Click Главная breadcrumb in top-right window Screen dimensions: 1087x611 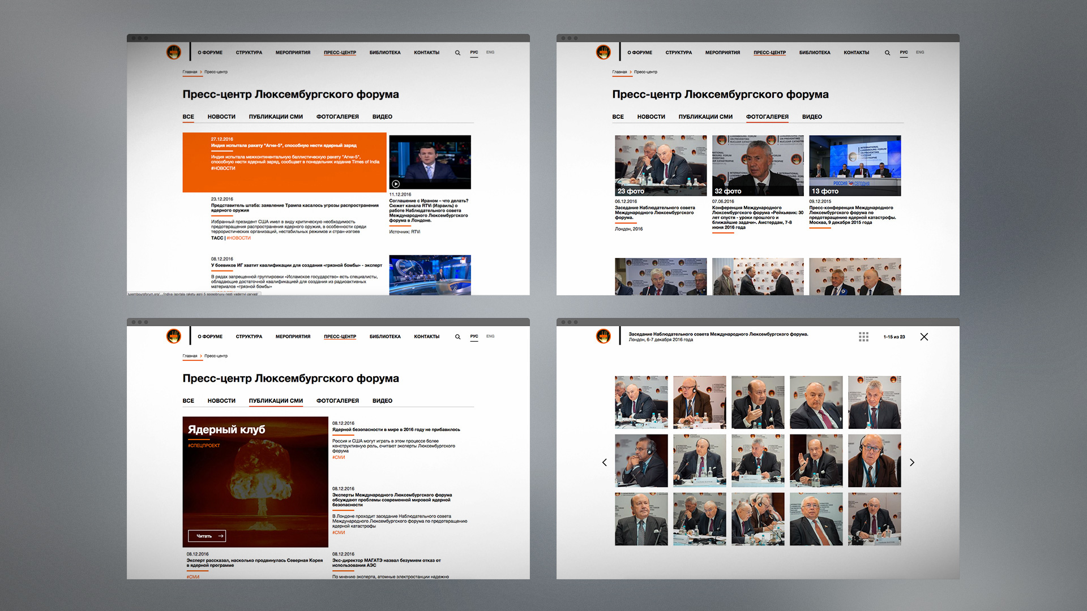(619, 72)
